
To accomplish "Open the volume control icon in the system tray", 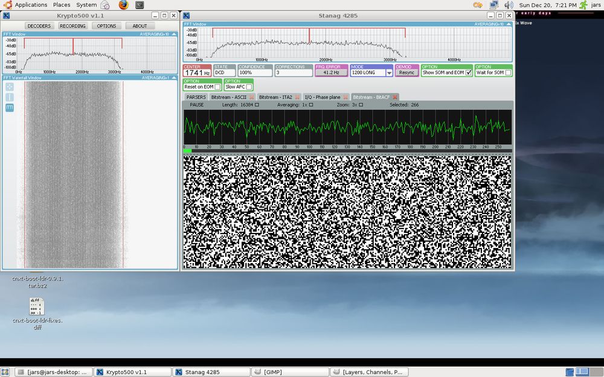I will coord(508,4).
